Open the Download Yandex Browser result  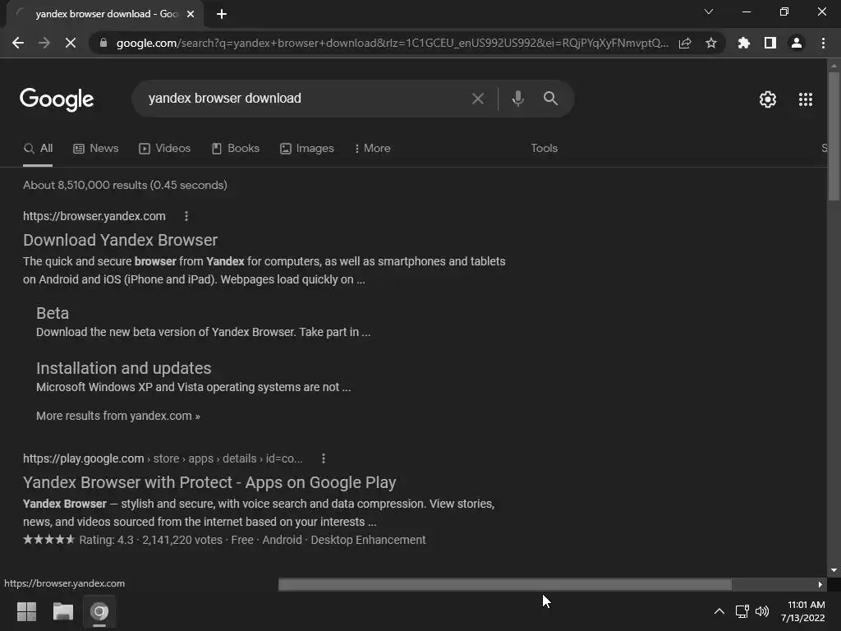(120, 241)
